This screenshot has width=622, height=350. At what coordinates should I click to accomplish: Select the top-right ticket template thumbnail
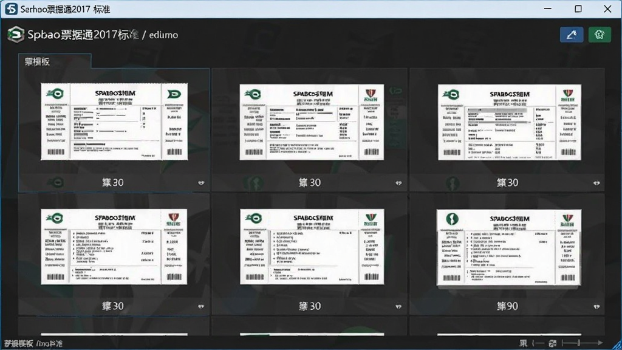pos(510,122)
